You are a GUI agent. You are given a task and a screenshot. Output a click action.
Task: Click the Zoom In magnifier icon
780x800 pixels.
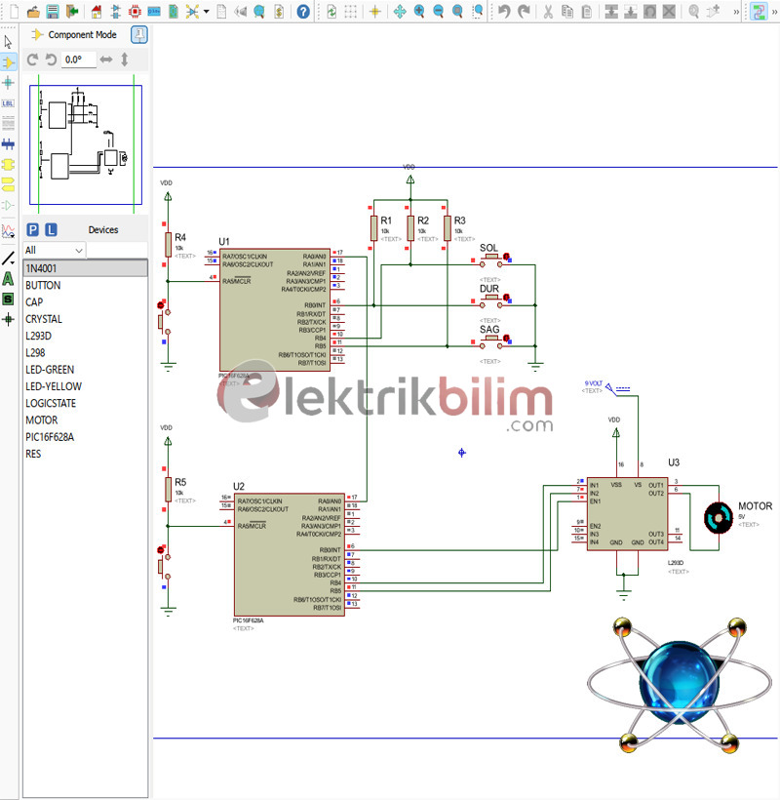(x=418, y=12)
